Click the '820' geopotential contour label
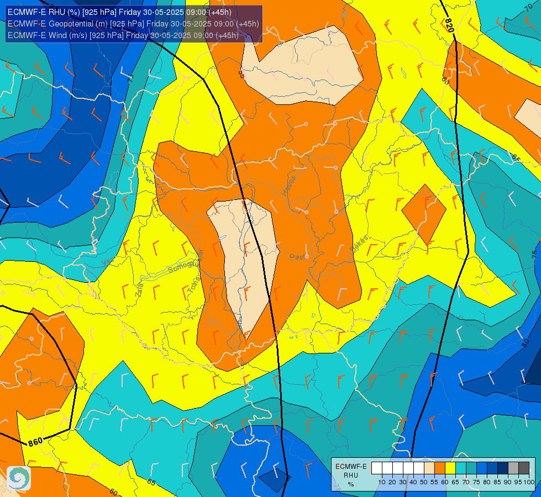 point(449,25)
